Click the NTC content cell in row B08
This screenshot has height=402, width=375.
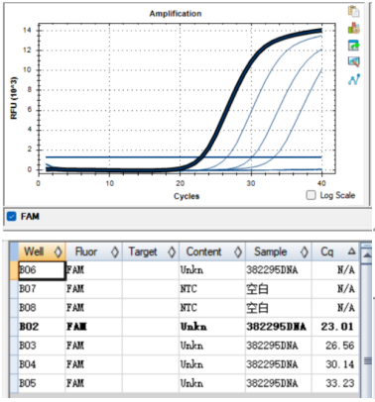coord(212,308)
